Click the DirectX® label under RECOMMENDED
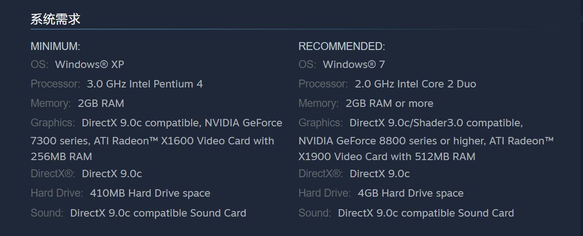Viewport: 583px width, 236px height. 320,174
